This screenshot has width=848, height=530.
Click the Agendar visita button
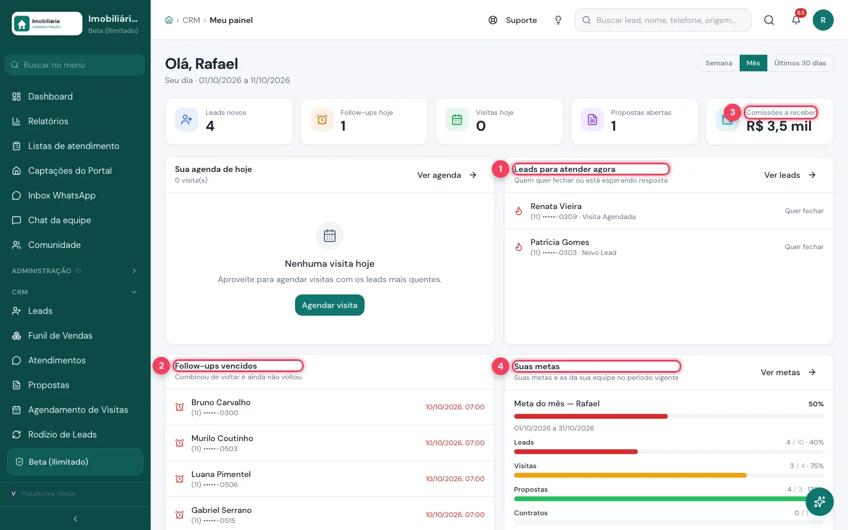[330, 305]
